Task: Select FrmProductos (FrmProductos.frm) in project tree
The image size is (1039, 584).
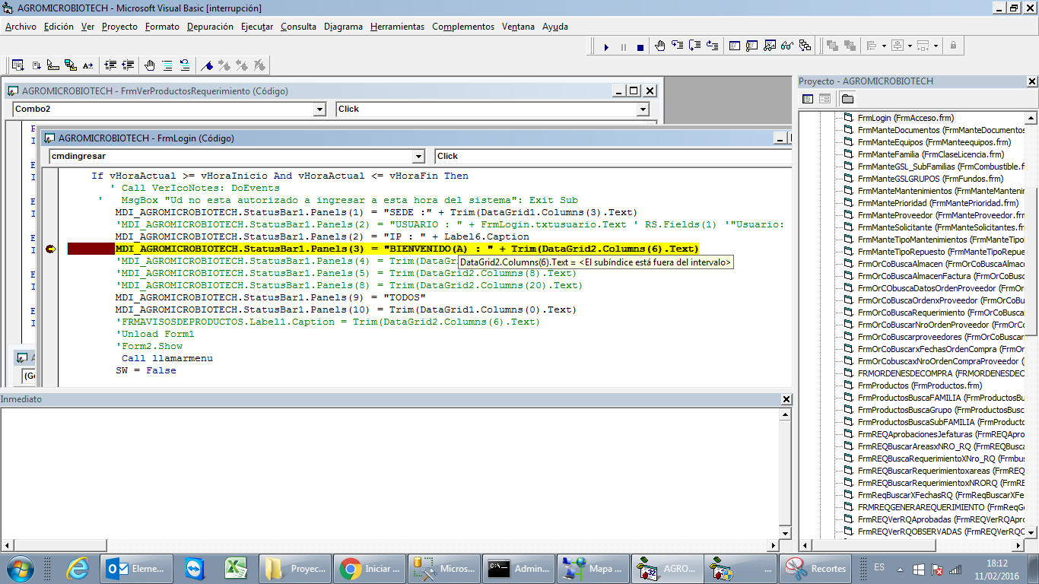Action: click(x=919, y=386)
